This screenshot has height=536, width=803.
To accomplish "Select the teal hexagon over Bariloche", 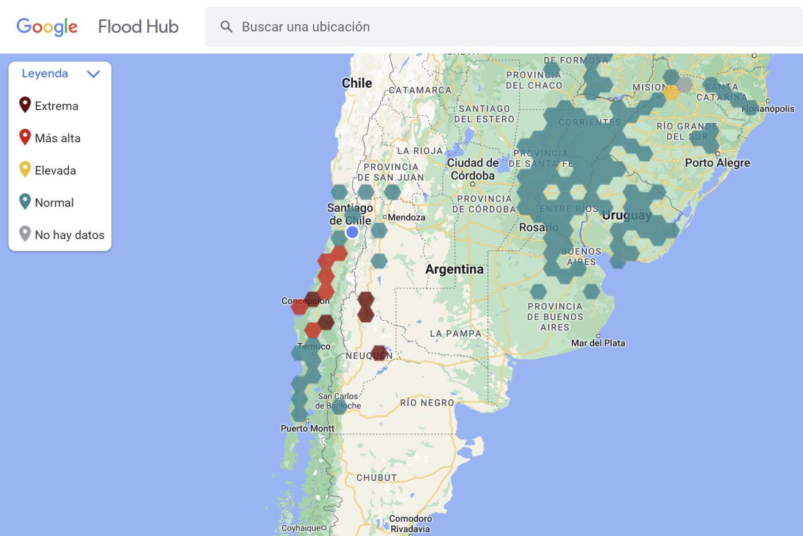I will pos(339,406).
